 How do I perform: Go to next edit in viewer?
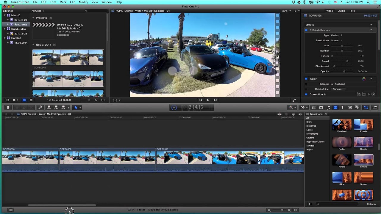coord(215,100)
